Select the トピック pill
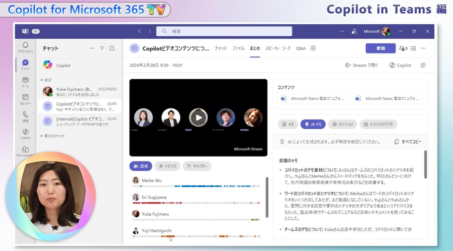Viewport: 453px width, 251px height. (x=168, y=166)
